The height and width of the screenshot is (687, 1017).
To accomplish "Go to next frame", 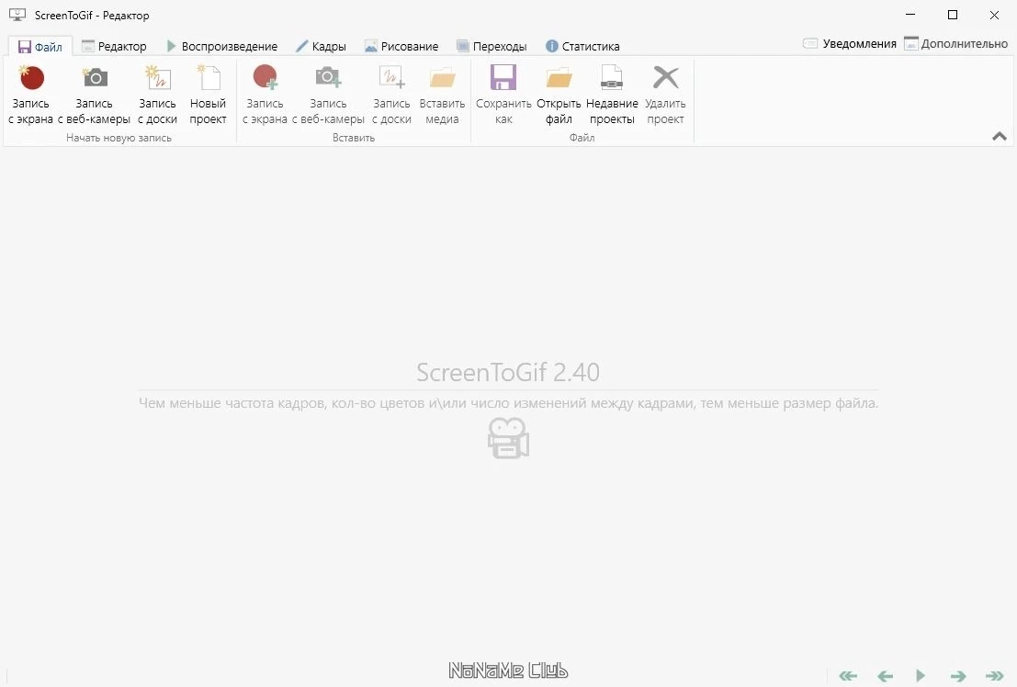I will pos(958,676).
